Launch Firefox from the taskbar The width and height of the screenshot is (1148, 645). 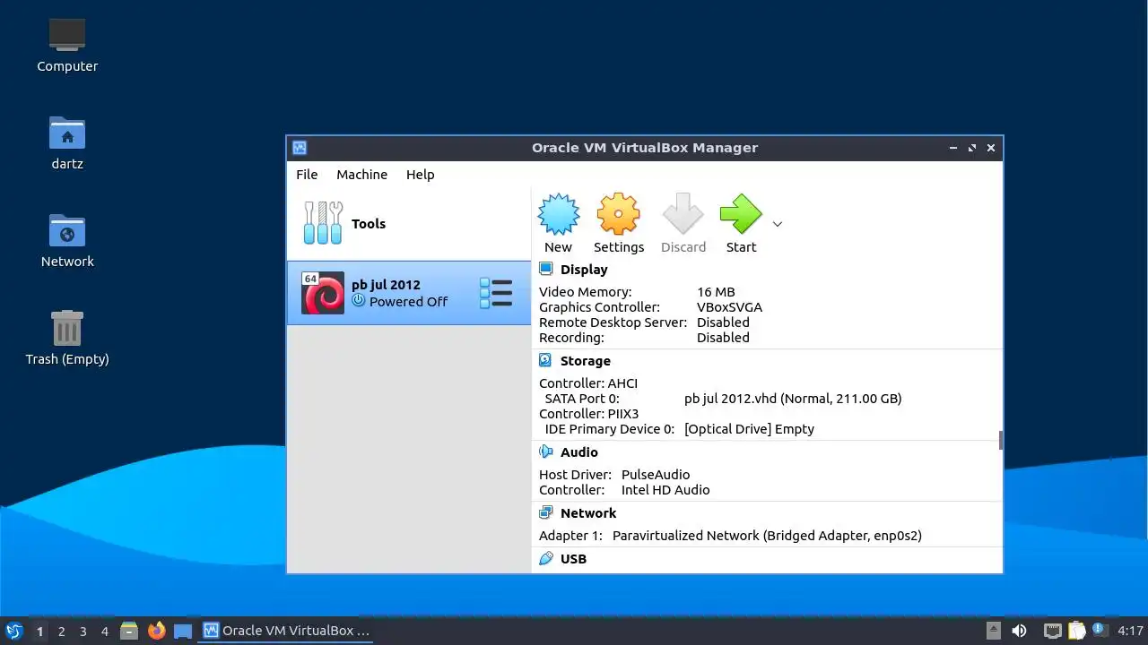[x=156, y=631]
